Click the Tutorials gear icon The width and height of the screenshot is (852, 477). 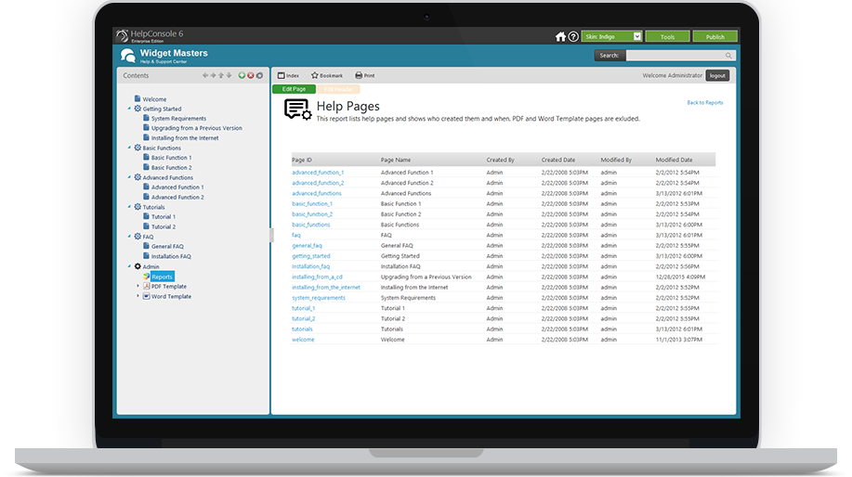point(138,207)
